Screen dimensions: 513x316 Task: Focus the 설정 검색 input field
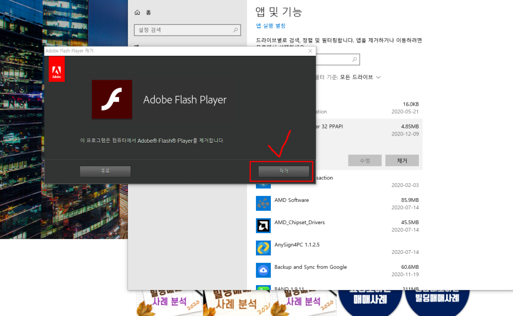(x=187, y=30)
